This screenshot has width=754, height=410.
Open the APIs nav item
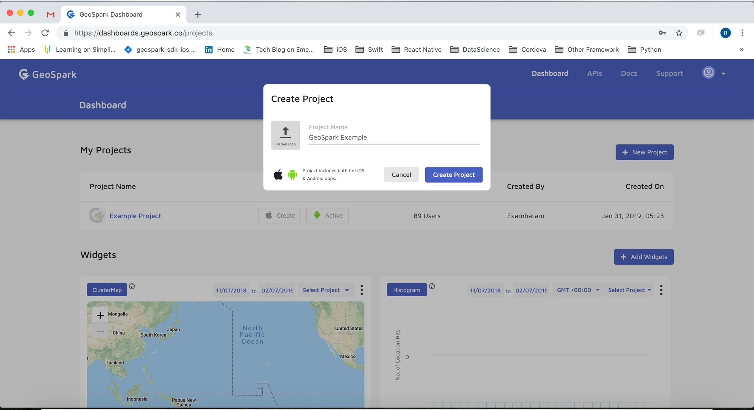(x=595, y=73)
